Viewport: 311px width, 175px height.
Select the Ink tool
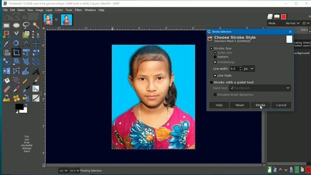point(26,89)
